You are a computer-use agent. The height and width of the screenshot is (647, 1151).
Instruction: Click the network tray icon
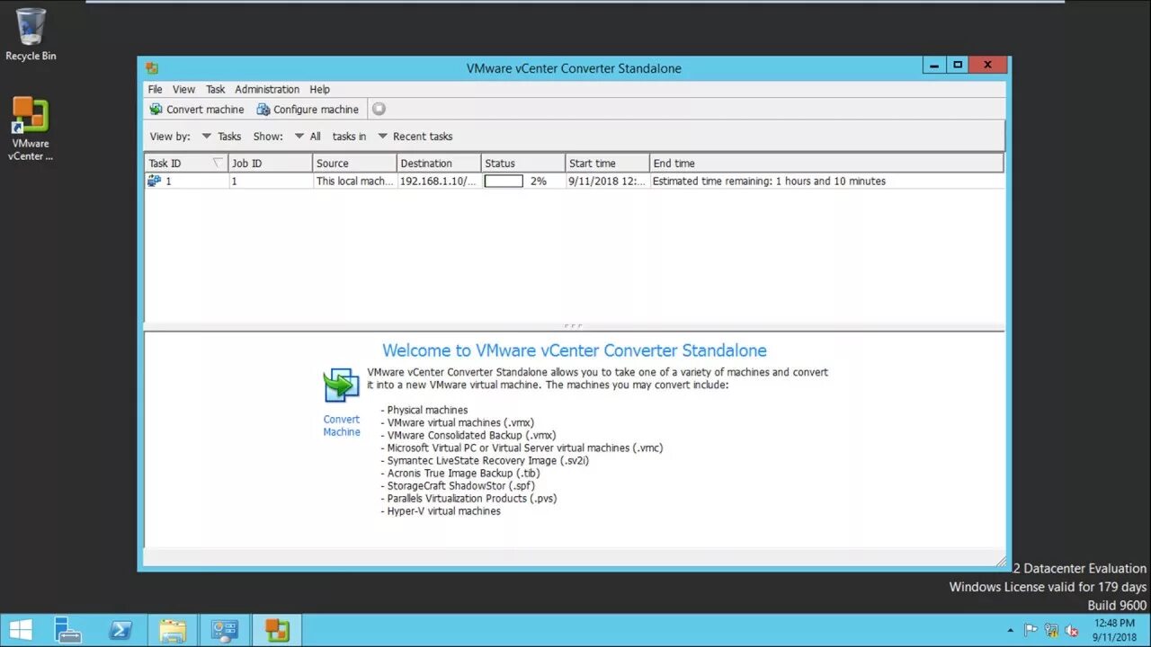(x=1051, y=631)
